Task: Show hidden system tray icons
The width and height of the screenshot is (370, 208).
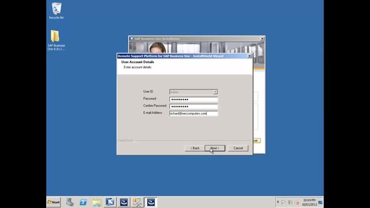Action: point(277,202)
